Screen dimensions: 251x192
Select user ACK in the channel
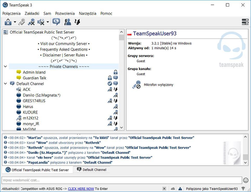[x=27, y=89]
